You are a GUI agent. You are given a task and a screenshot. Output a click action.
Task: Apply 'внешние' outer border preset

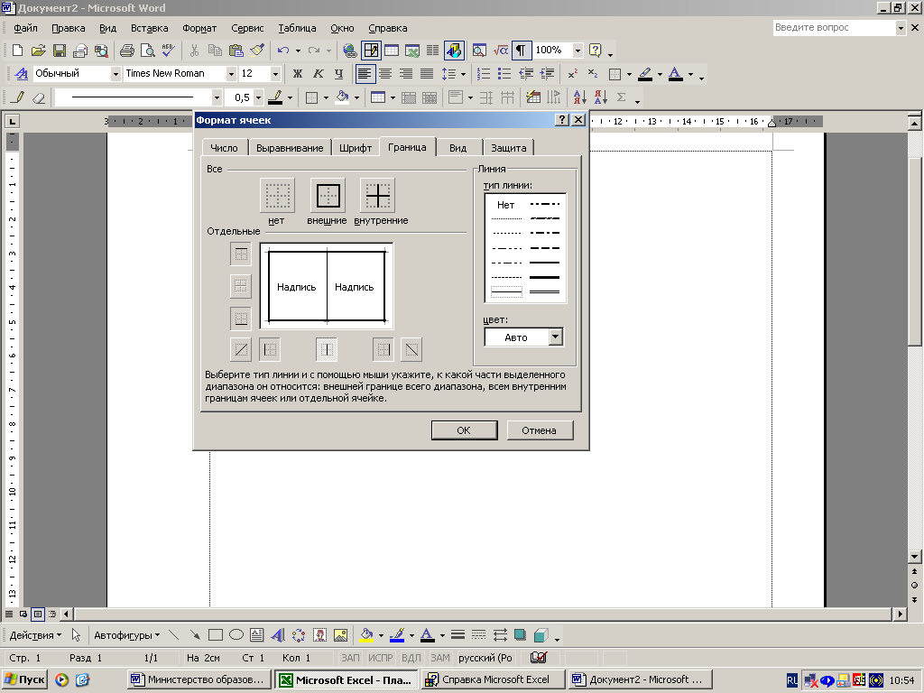328,195
